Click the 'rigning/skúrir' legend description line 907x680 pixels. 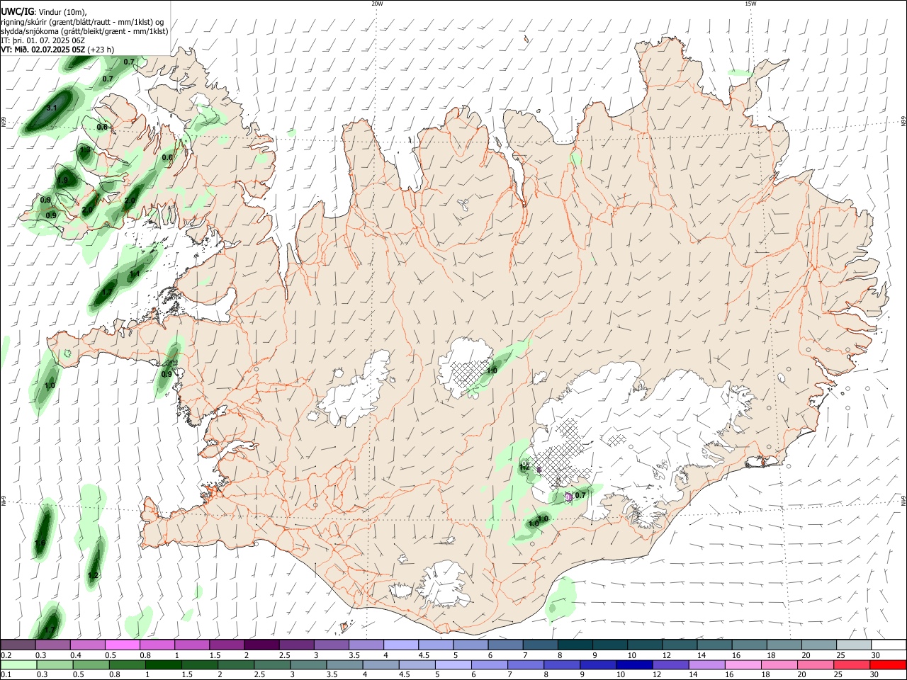point(83,22)
